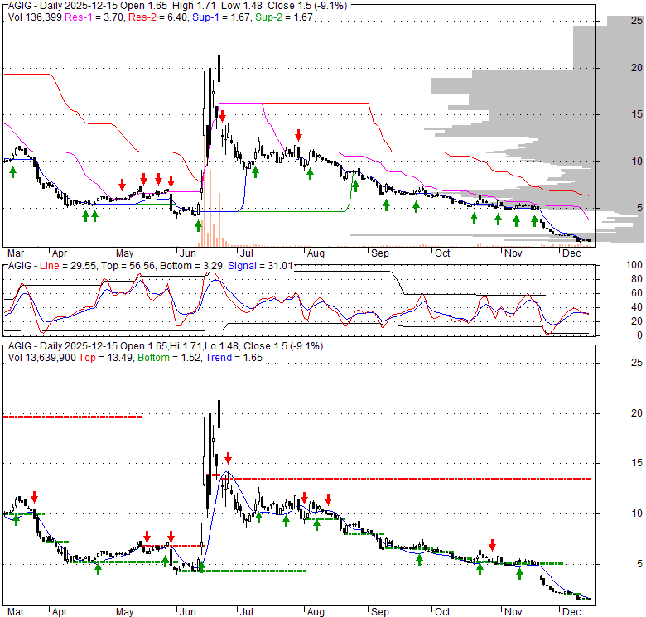This screenshot has width=646, height=617.
Task: Select the 'Bottom = 1.52' label in bottom chart
Action: [170, 358]
